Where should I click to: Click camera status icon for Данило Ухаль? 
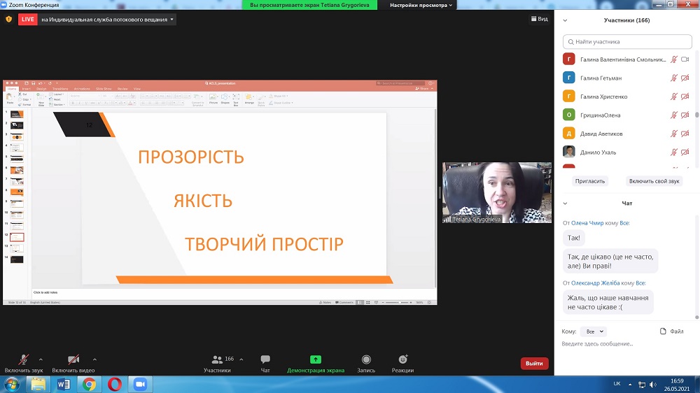click(685, 152)
